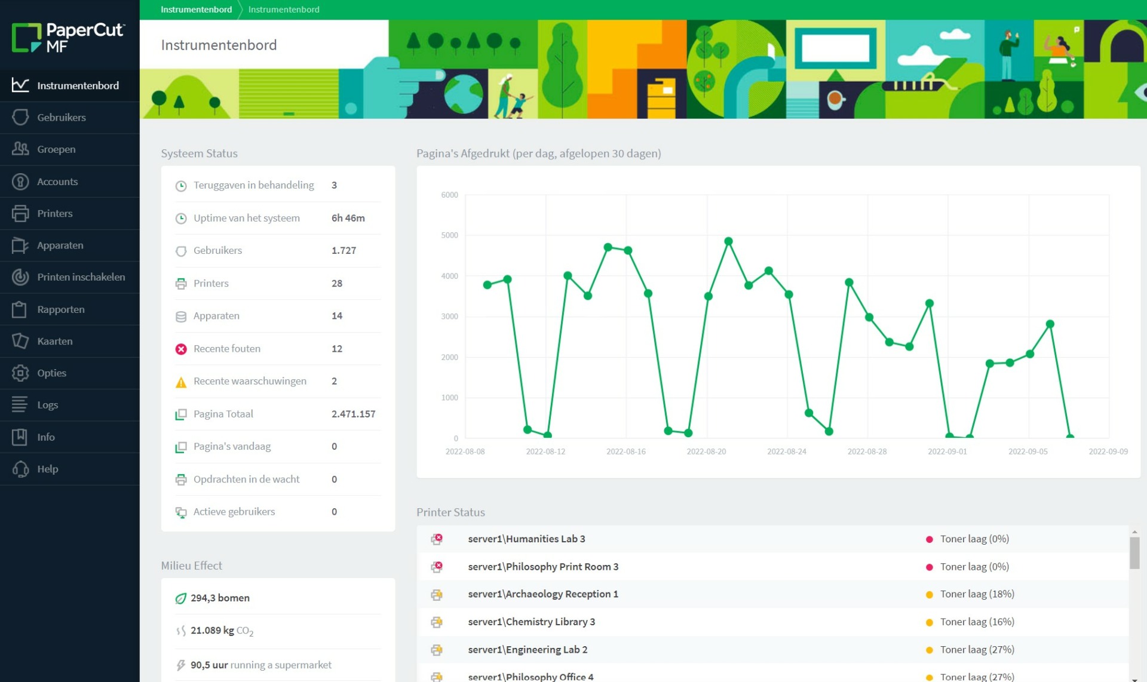Screen dimensions: 1147x682
Task: Open printer server1\Chemistry Library 3
Action: point(532,622)
